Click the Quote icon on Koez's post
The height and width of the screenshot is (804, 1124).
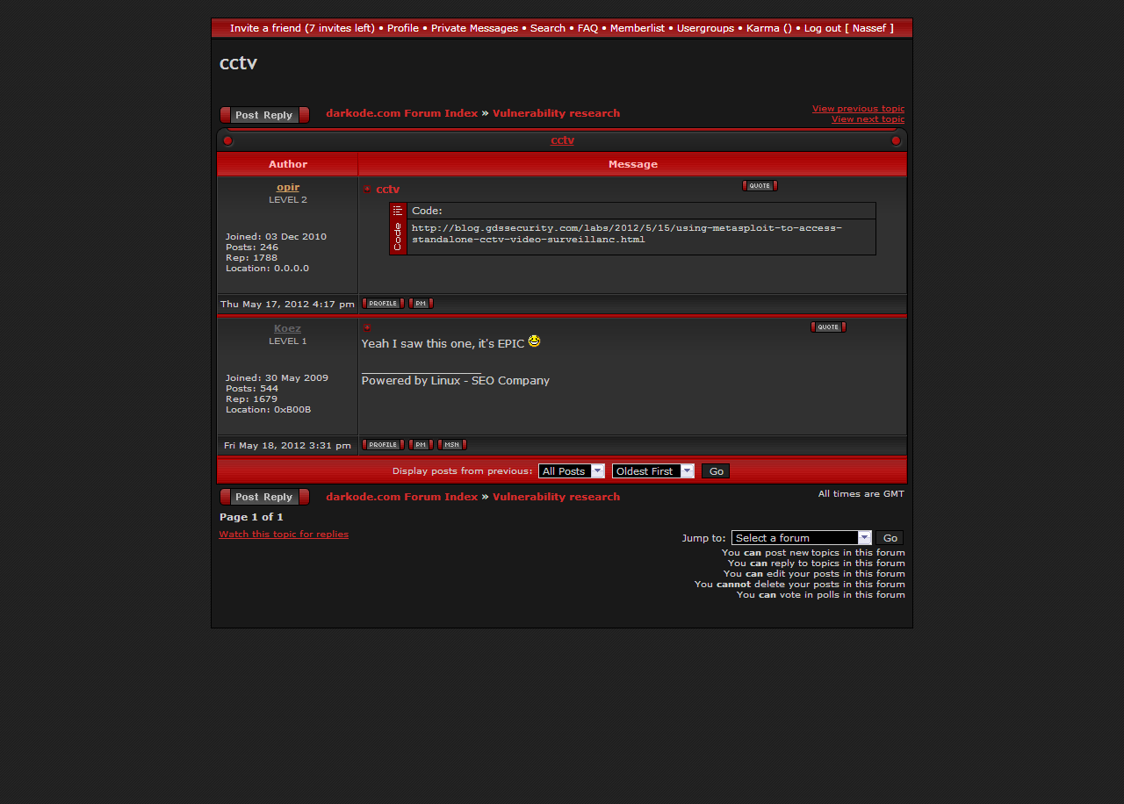[827, 327]
